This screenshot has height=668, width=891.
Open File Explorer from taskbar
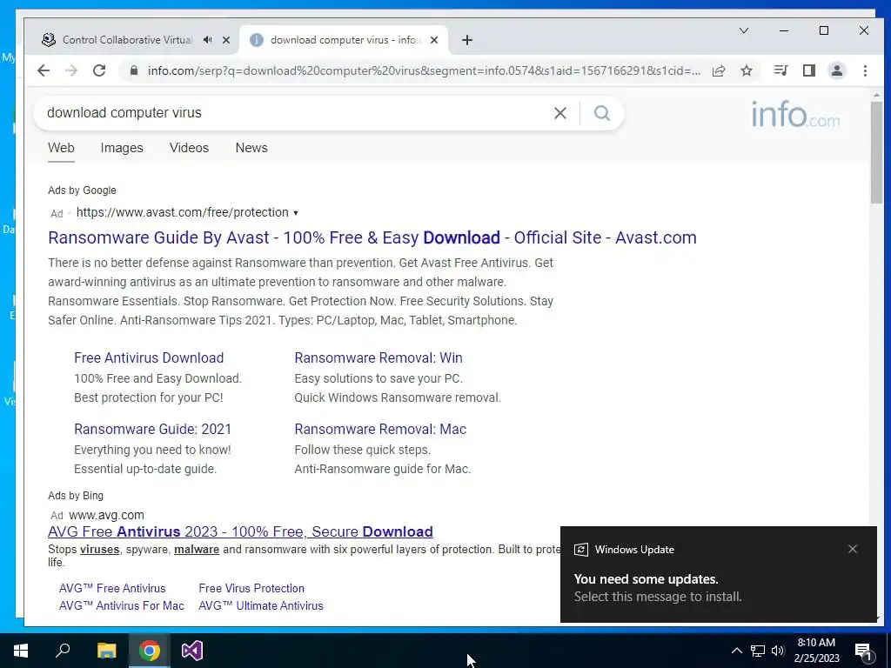coord(106,651)
